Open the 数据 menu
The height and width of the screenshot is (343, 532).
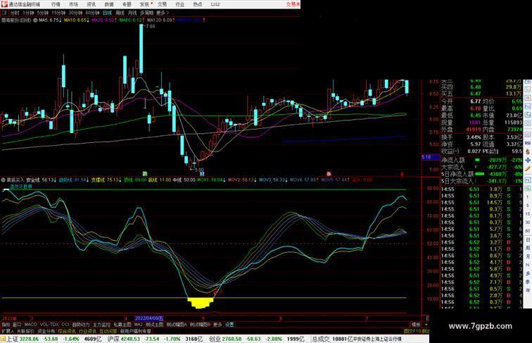tap(109, 4)
